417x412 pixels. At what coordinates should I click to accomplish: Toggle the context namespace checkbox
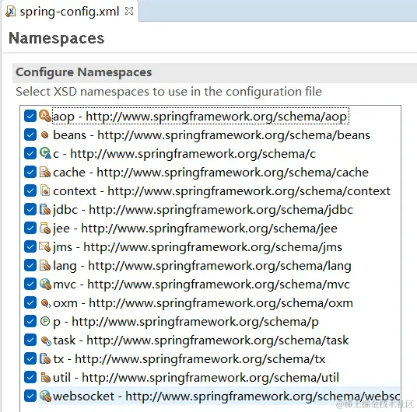(x=30, y=191)
